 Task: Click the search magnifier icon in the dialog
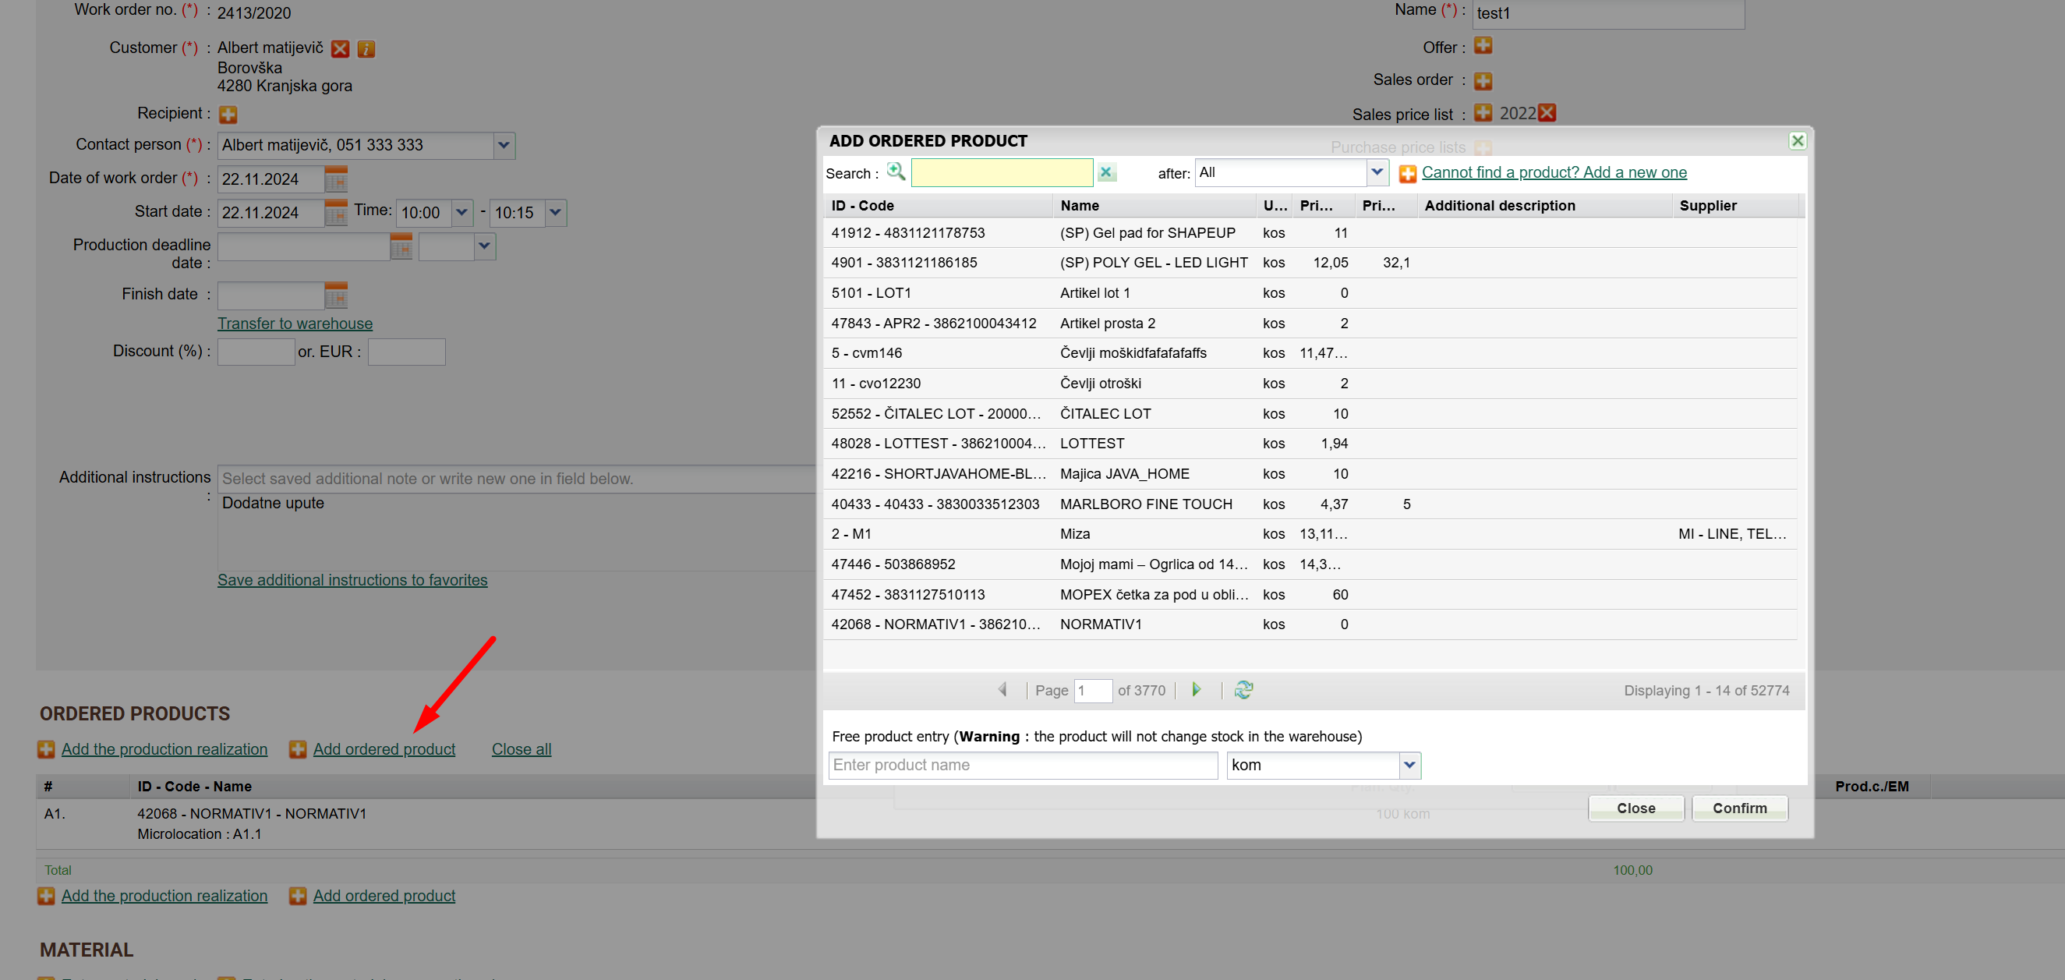coord(896,172)
